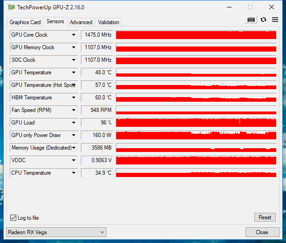Click the 57.0 °C hot spot value
Image resolution: width=286 pixels, height=243 pixels.
[97, 85]
